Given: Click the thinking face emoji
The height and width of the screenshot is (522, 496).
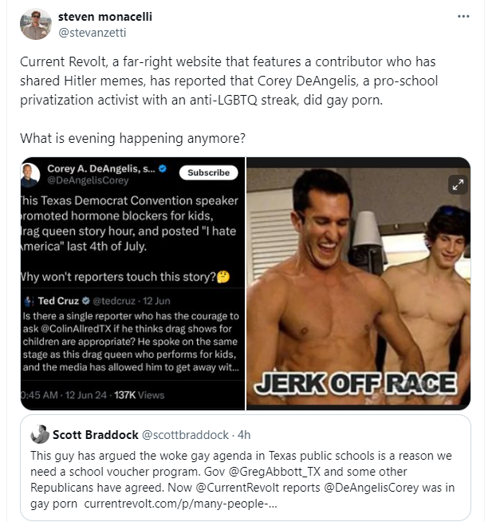Looking at the screenshot, I should (223, 277).
